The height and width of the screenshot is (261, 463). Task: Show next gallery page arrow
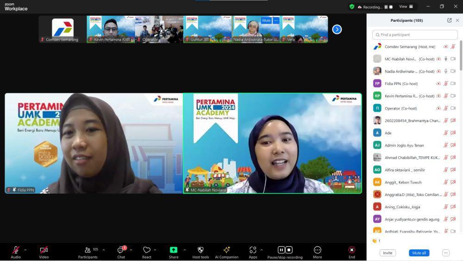(x=337, y=29)
